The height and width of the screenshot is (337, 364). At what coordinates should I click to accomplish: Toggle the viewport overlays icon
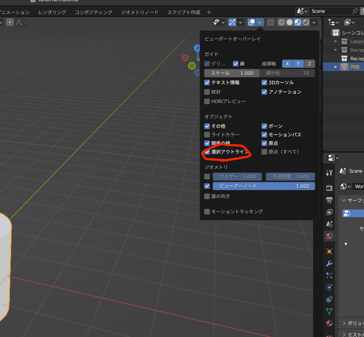tap(252, 22)
